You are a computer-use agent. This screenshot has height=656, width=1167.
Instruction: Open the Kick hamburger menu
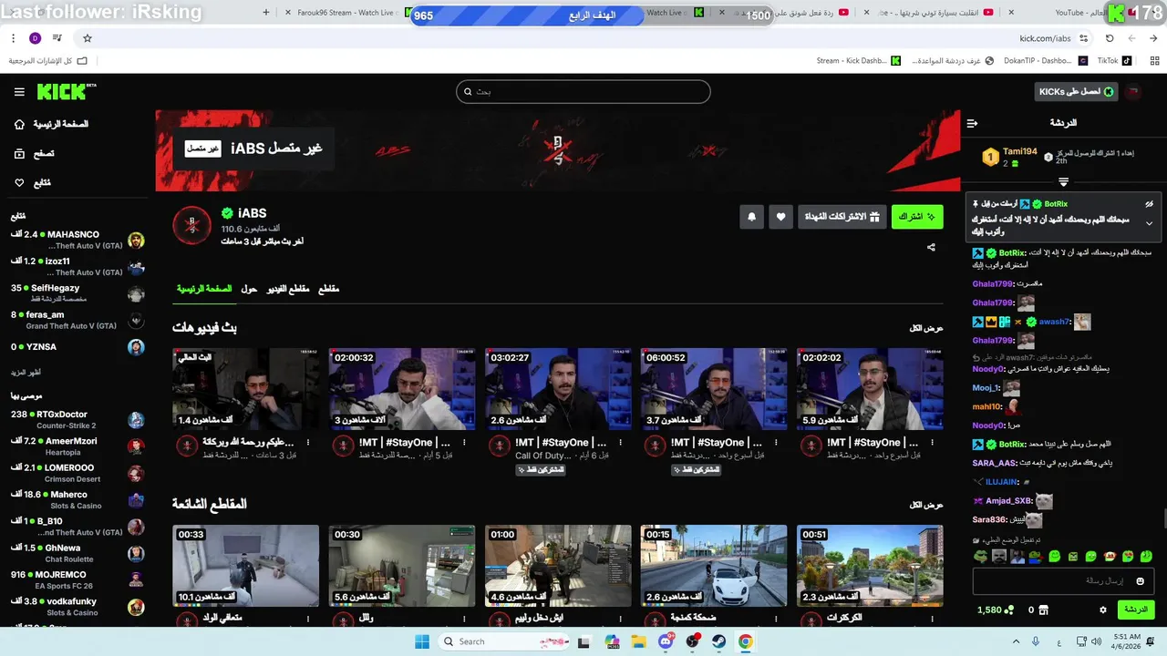[19, 92]
